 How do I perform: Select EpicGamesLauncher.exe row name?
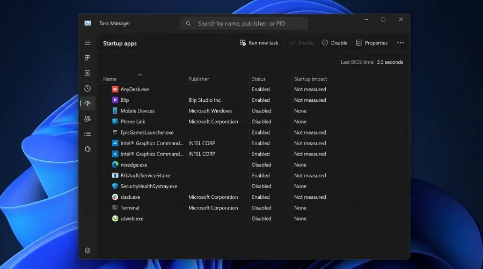coord(147,132)
